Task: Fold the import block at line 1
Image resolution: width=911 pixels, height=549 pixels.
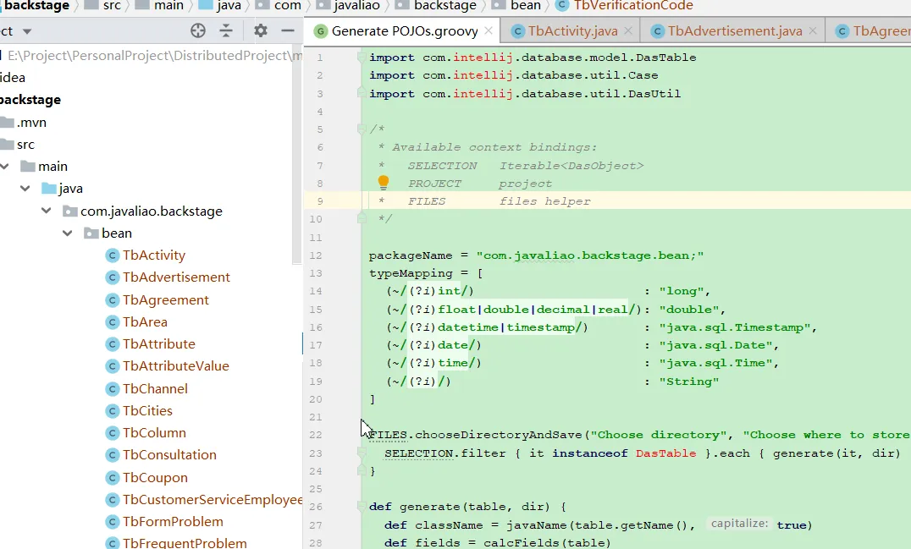Action: 362,58
